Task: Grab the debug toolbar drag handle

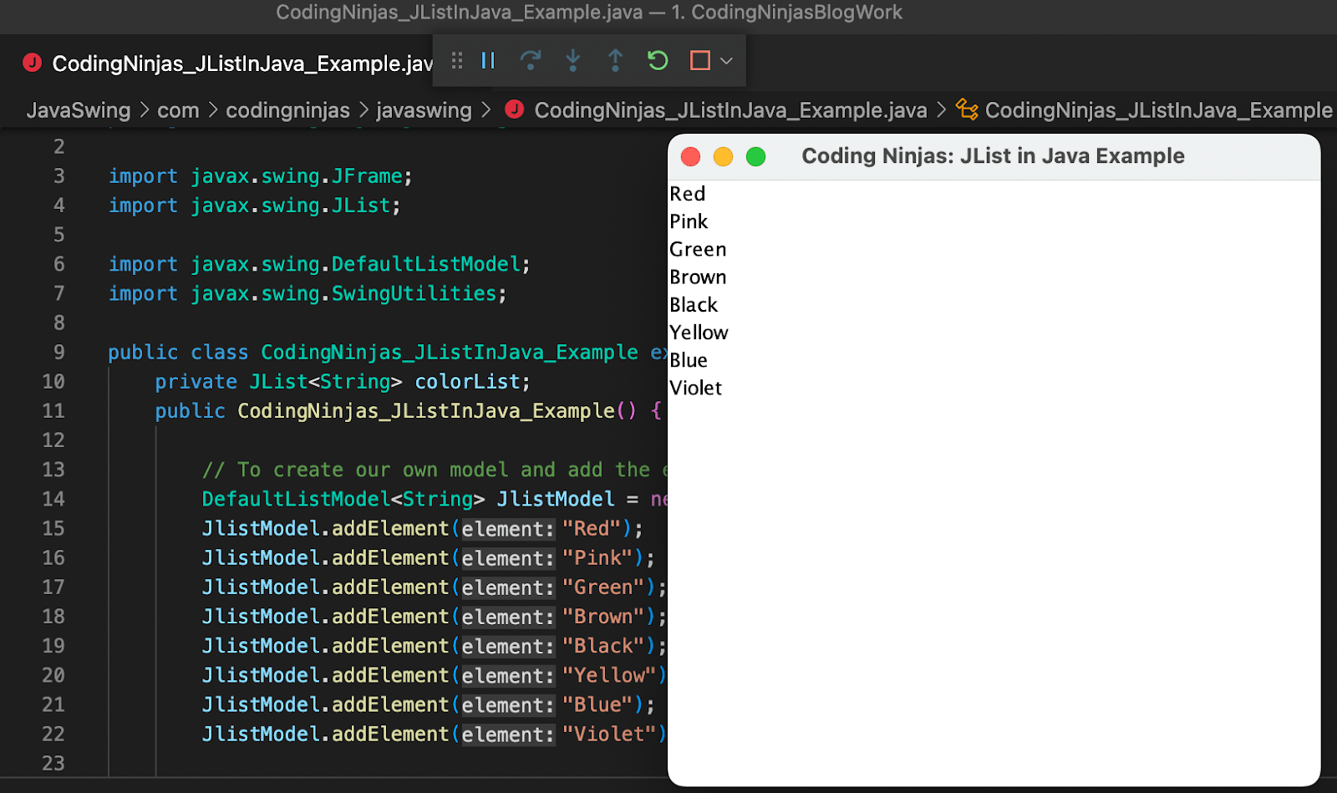Action: pyautogui.click(x=456, y=60)
